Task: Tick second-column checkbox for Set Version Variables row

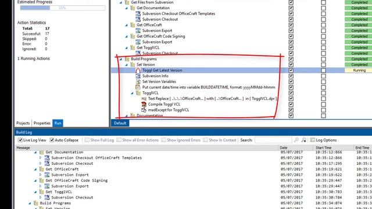Action: [323, 81]
